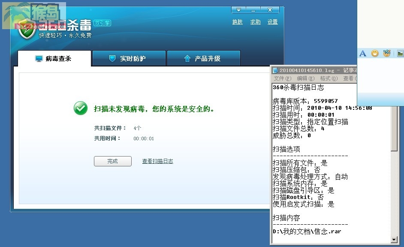This screenshot has width=404, height=247.
Task: Click the log line '发现病毒处理方式: 自动'
Action: [x=310, y=177]
